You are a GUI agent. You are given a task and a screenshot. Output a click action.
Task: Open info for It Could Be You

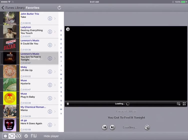coord(50,45)
